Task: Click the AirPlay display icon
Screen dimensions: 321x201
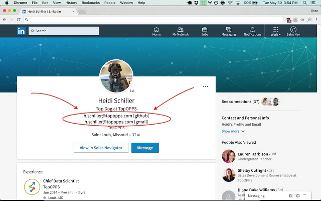Action: 238,3
